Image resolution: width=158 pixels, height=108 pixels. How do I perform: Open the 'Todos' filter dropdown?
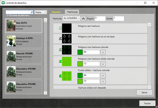[41, 12]
